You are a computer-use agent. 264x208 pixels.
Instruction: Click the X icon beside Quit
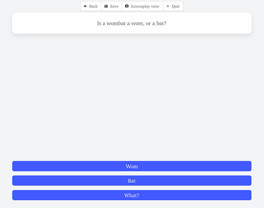[168, 6]
